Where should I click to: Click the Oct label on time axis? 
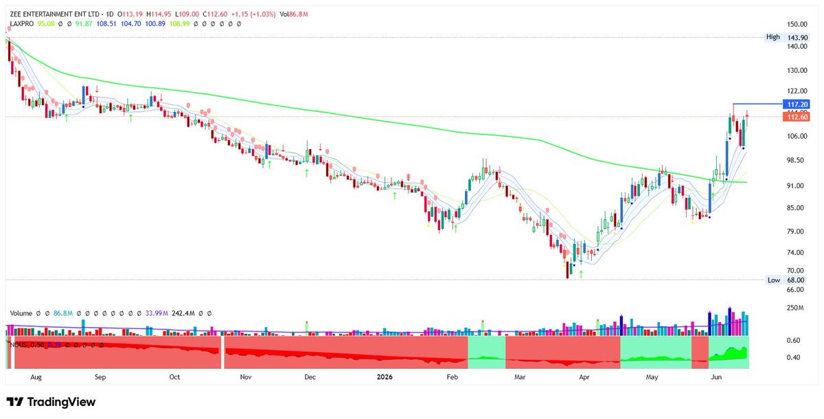[x=174, y=377]
